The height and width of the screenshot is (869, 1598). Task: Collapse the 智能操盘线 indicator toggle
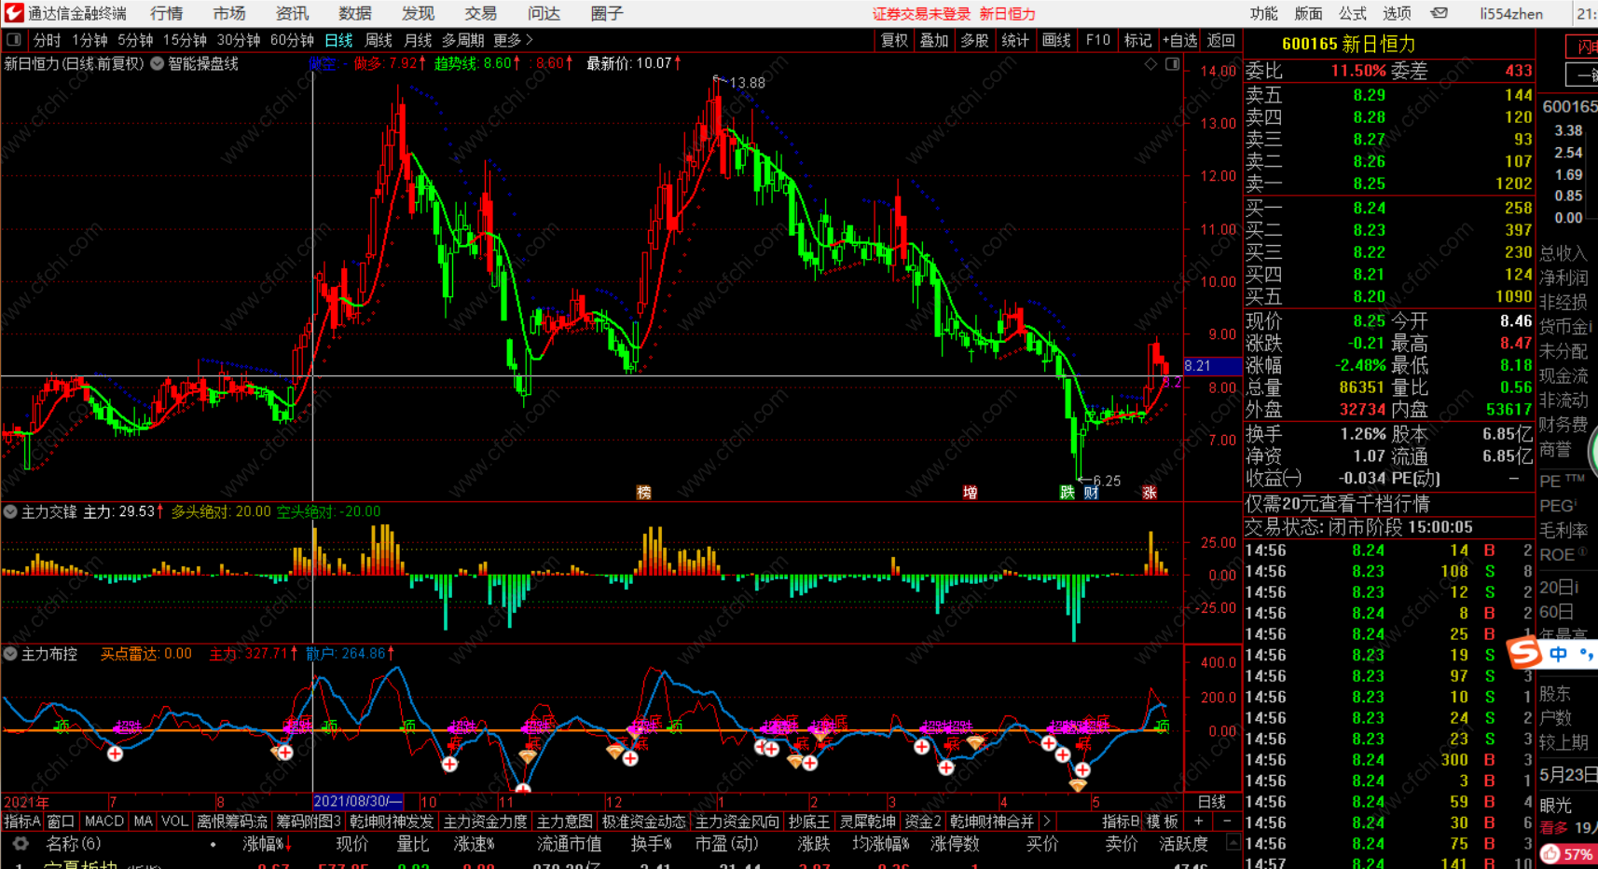157,64
